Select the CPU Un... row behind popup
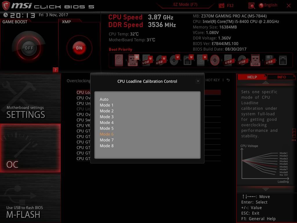This screenshot has height=223, width=297. 83,103
